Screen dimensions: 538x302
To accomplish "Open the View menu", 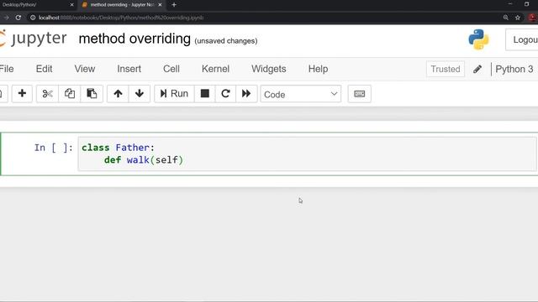I will pos(85,69).
